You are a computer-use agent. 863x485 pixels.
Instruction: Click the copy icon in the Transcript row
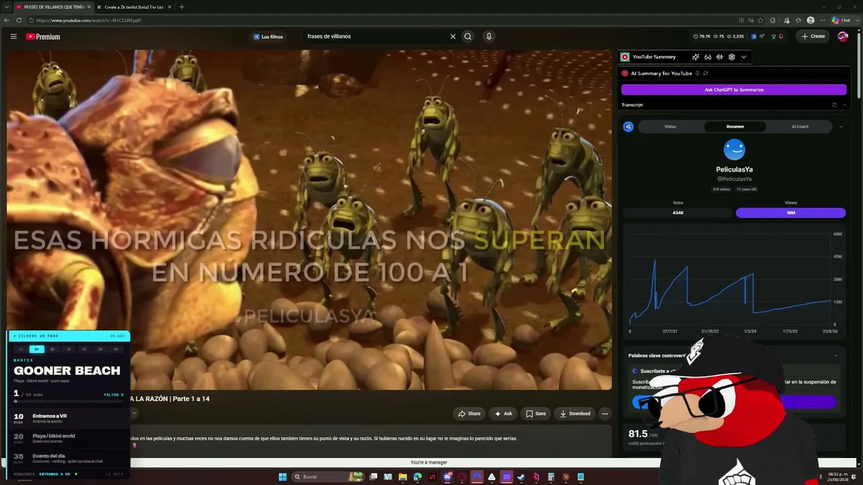pos(834,105)
